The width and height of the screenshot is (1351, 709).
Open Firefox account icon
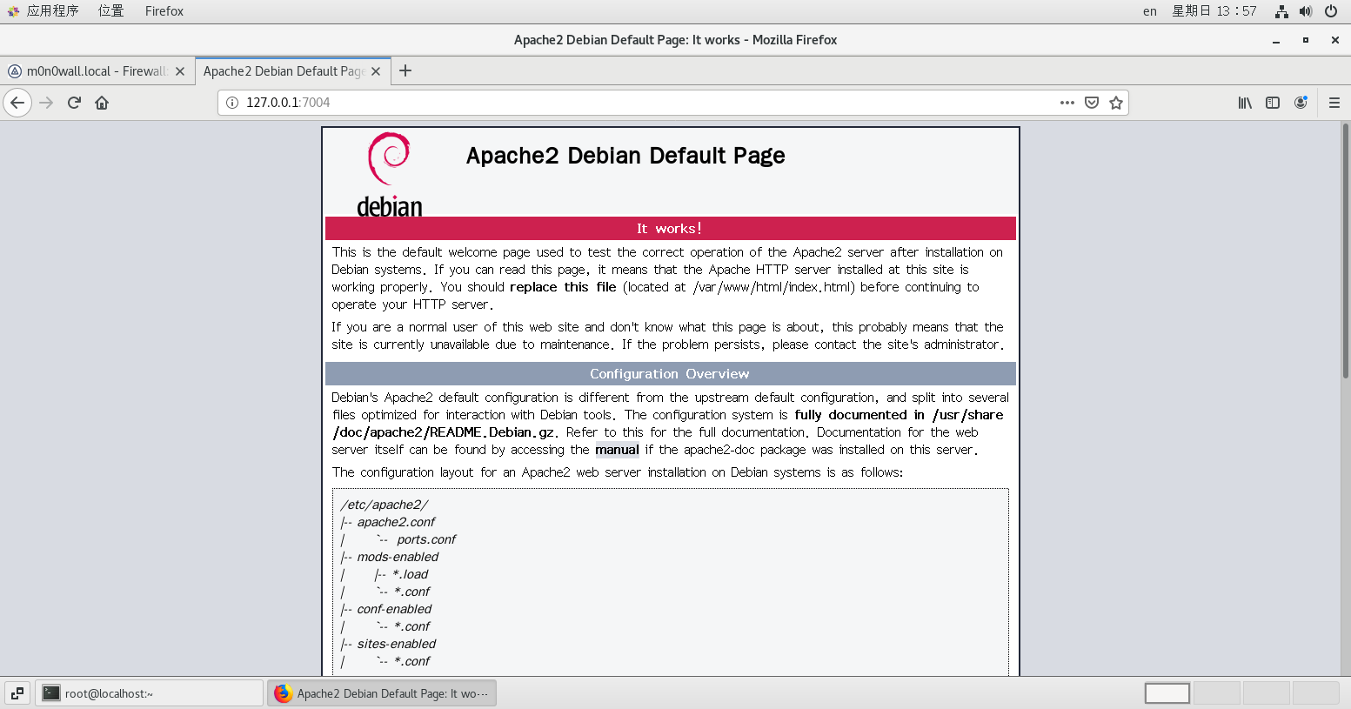point(1301,103)
